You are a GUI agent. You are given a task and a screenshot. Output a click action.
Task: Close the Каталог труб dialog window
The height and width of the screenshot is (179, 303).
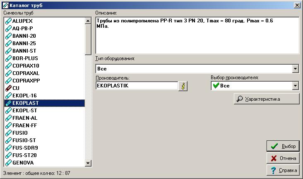[x=297, y=5]
